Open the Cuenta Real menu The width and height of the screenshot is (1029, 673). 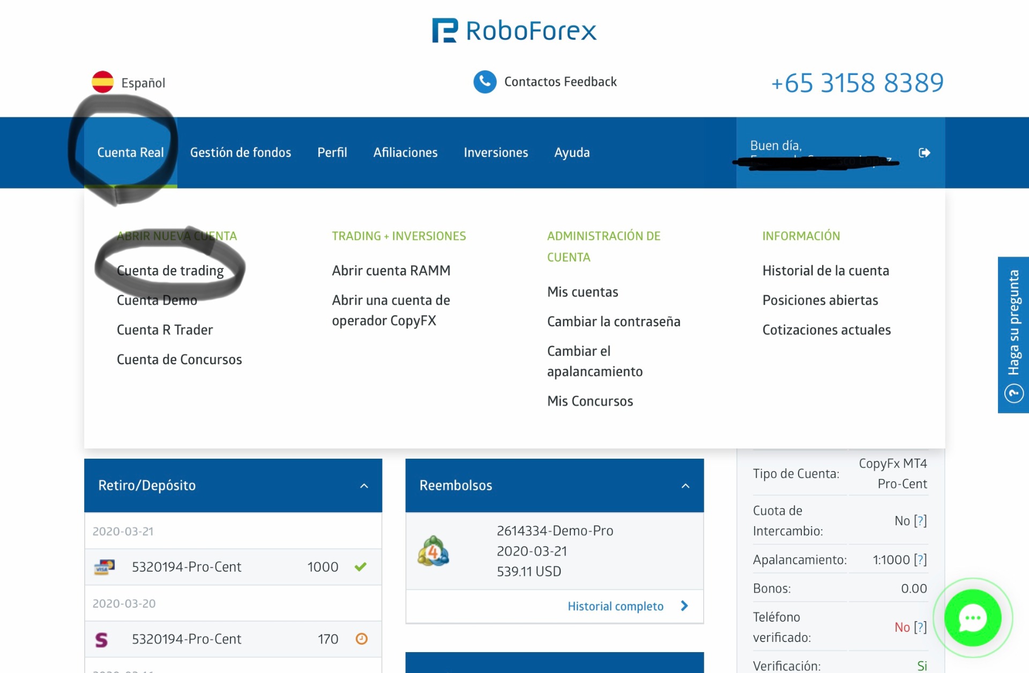tap(130, 153)
